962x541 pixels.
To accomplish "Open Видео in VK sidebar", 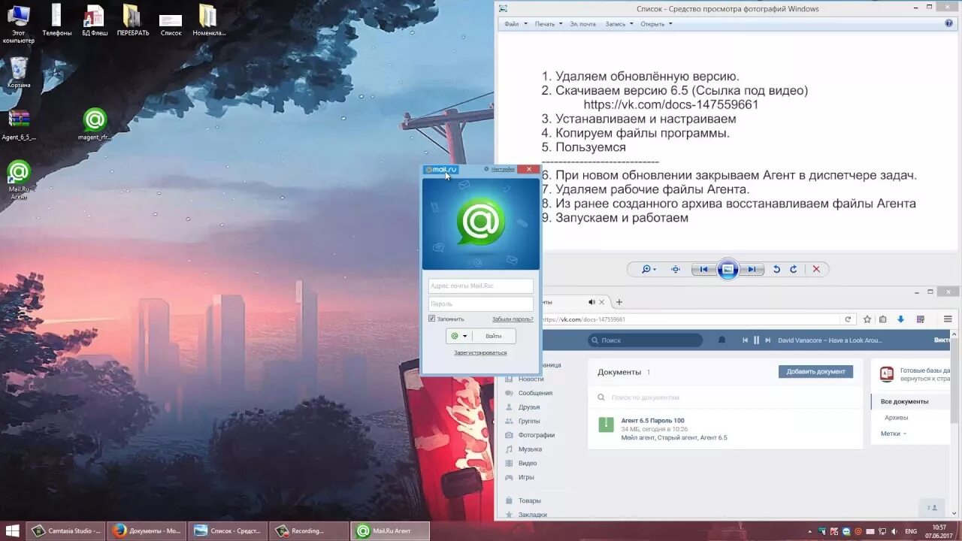I will point(528,464).
